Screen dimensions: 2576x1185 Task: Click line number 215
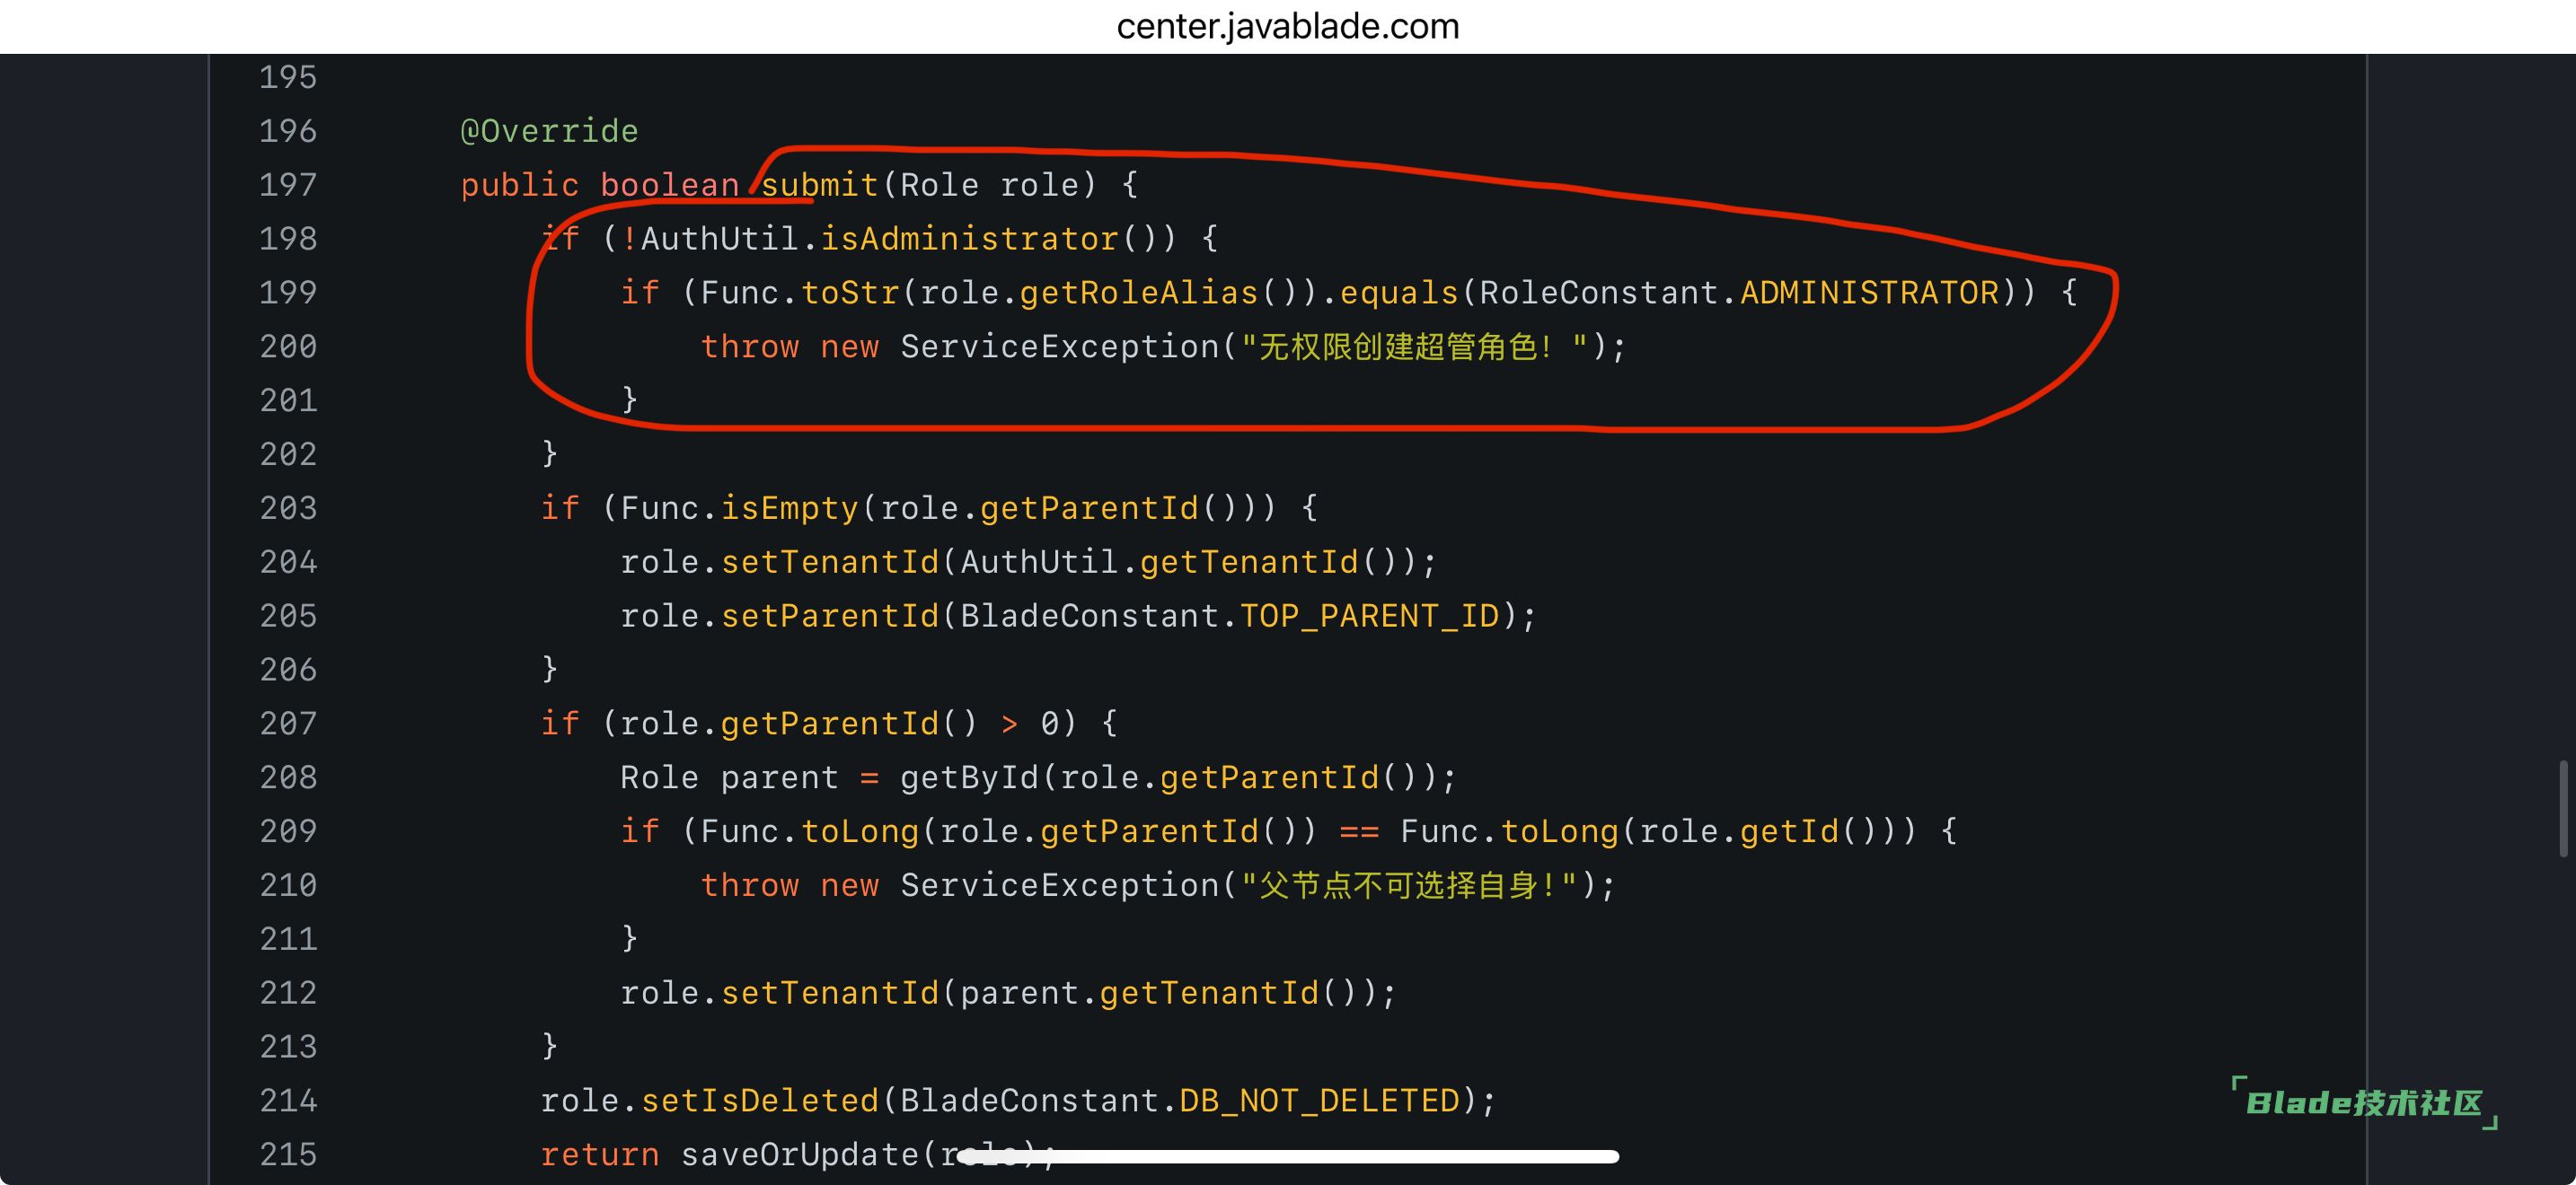288,1155
